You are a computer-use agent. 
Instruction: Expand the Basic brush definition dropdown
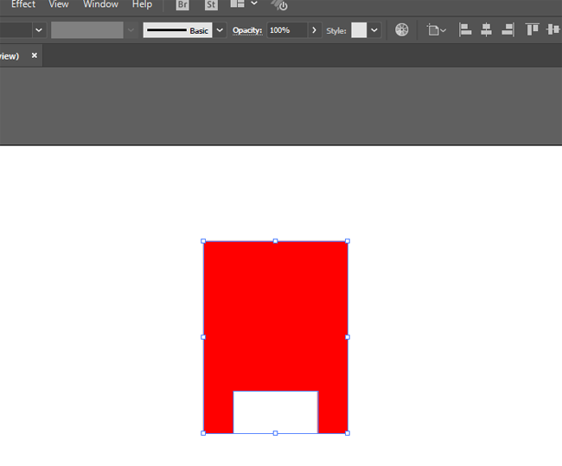pos(220,29)
